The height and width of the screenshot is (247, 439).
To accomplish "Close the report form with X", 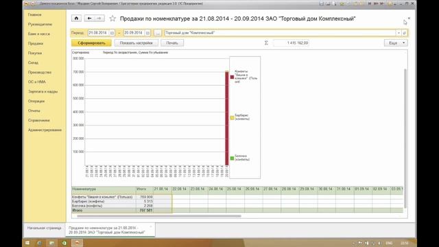I will coord(409,19).
